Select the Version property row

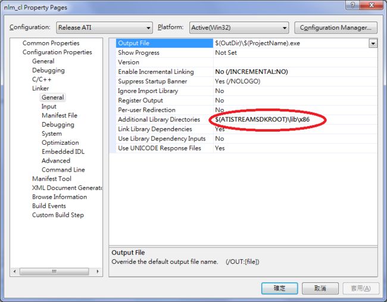[x=164, y=62]
